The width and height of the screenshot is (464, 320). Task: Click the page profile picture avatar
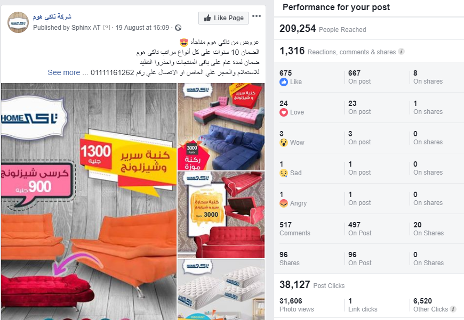click(x=18, y=22)
